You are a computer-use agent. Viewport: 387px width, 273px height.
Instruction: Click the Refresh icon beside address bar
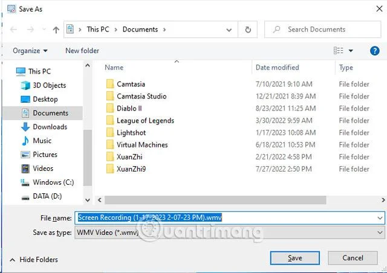(248, 30)
